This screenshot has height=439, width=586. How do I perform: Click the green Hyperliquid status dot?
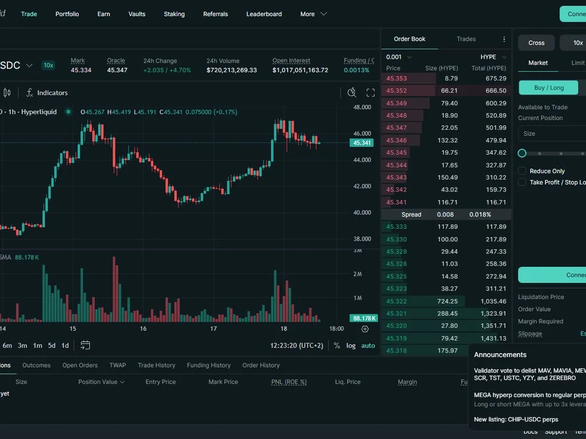pyautogui.click(x=69, y=111)
